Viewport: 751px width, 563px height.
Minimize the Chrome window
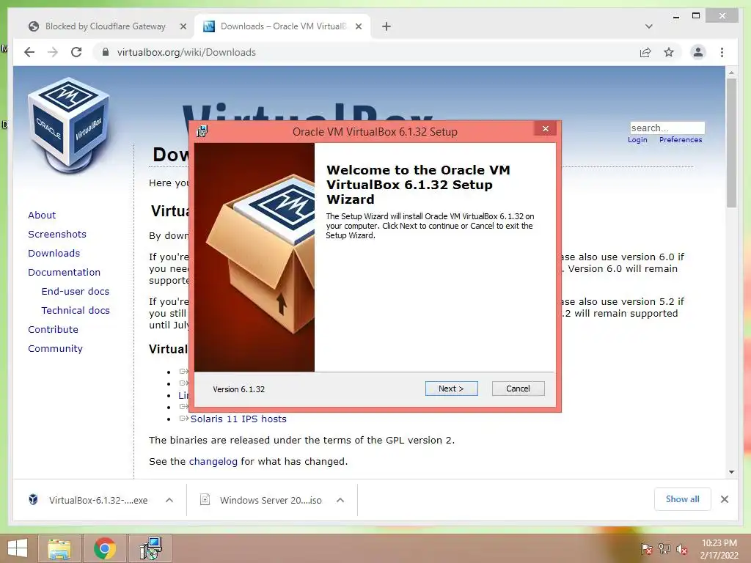click(675, 17)
